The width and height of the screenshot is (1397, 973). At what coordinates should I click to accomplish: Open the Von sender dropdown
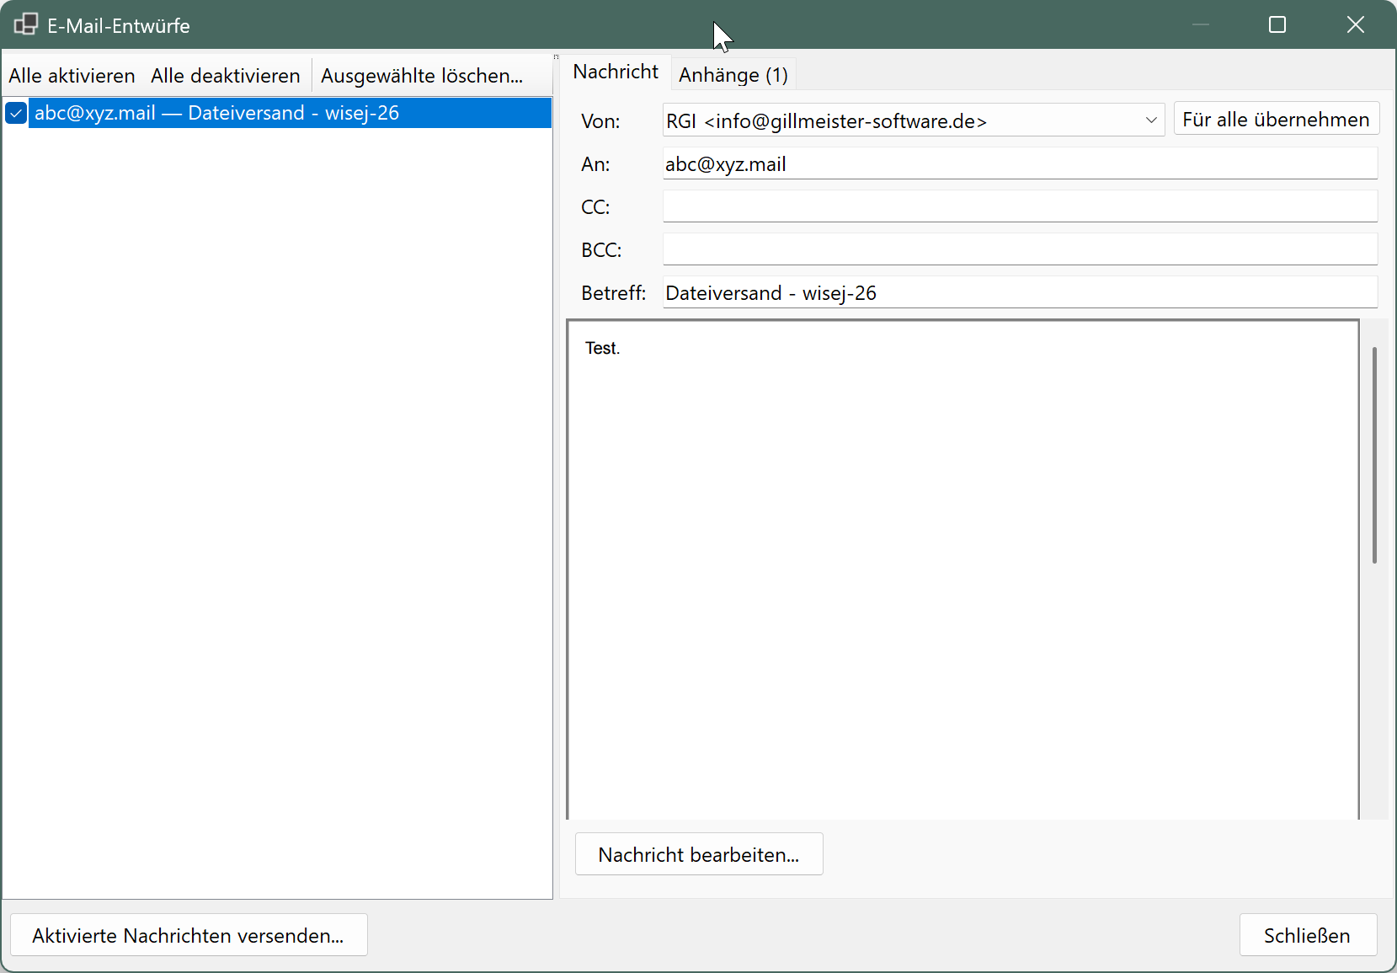[x=1150, y=120]
